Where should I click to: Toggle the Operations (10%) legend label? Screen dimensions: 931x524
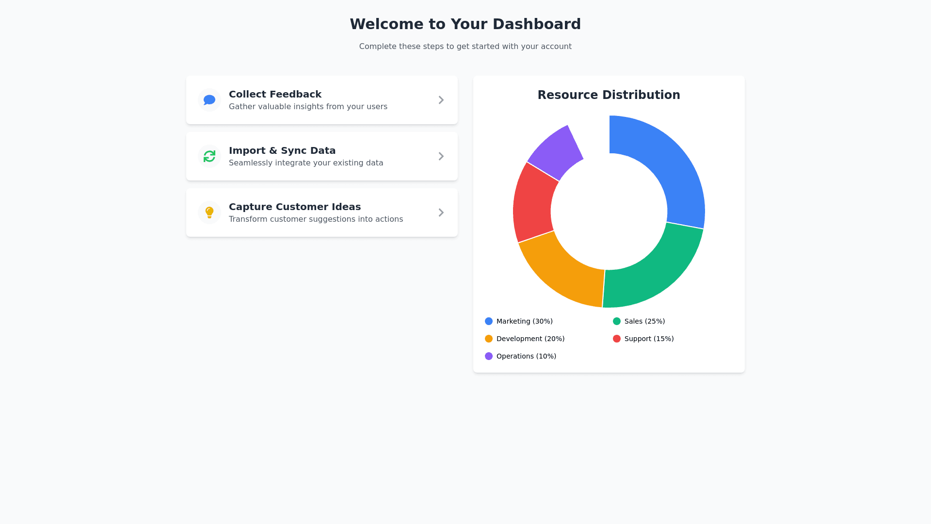[526, 356]
